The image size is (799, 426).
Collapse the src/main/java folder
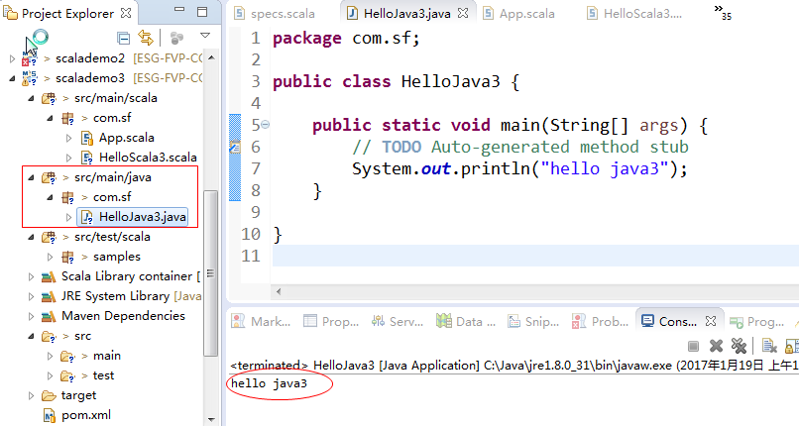click(x=31, y=177)
